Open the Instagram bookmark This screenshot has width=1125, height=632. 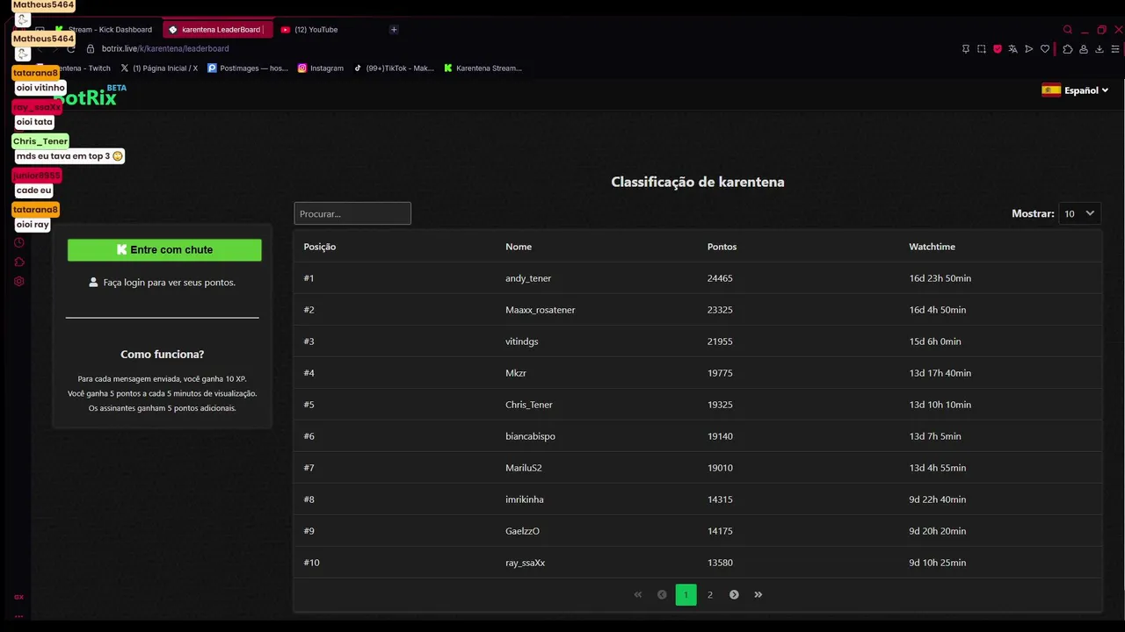tap(321, 68)
